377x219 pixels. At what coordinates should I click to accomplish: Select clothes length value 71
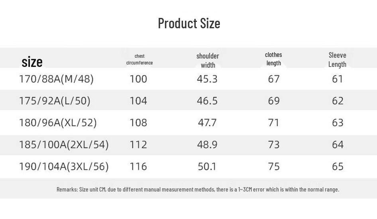274,123
